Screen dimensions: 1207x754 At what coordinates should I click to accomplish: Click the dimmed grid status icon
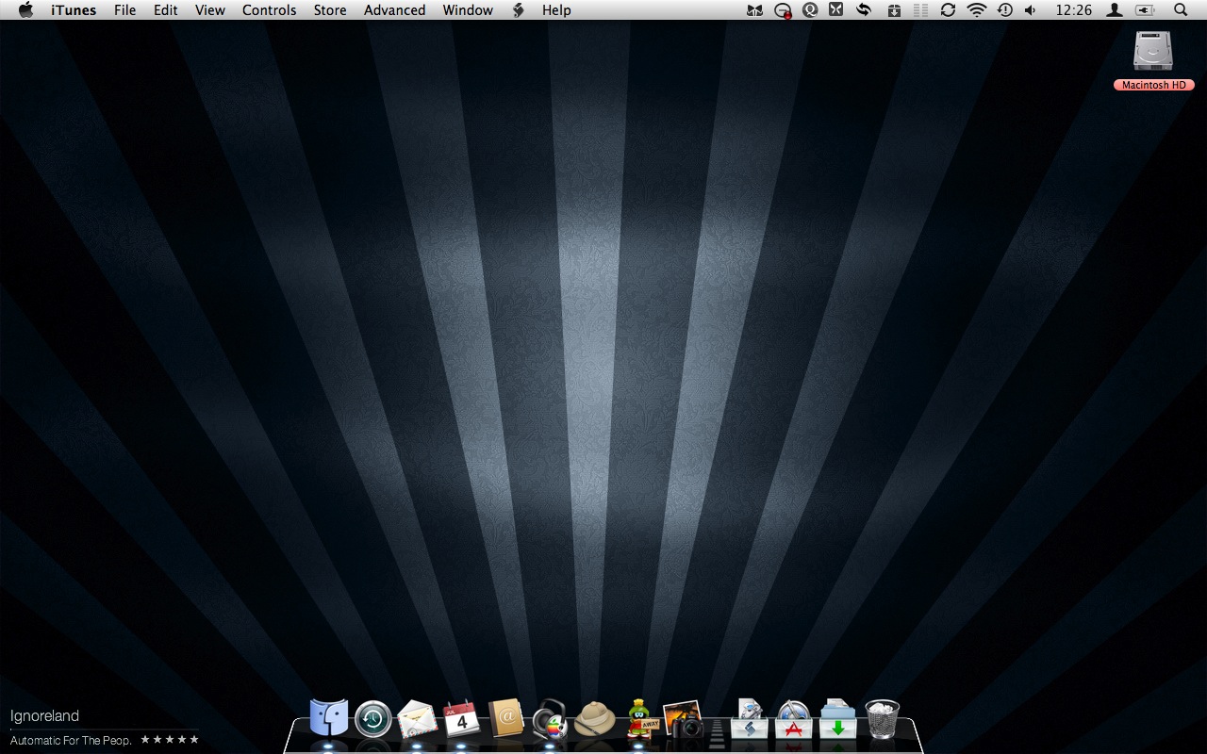point(920,10)
